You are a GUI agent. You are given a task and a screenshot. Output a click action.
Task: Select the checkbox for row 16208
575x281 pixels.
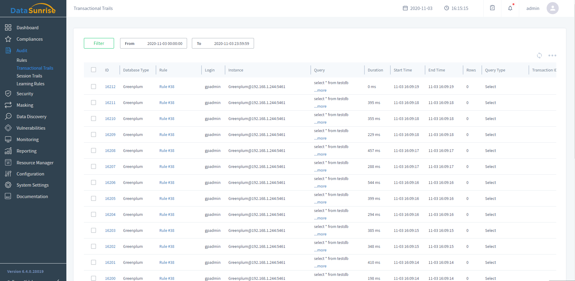(94, 150)
